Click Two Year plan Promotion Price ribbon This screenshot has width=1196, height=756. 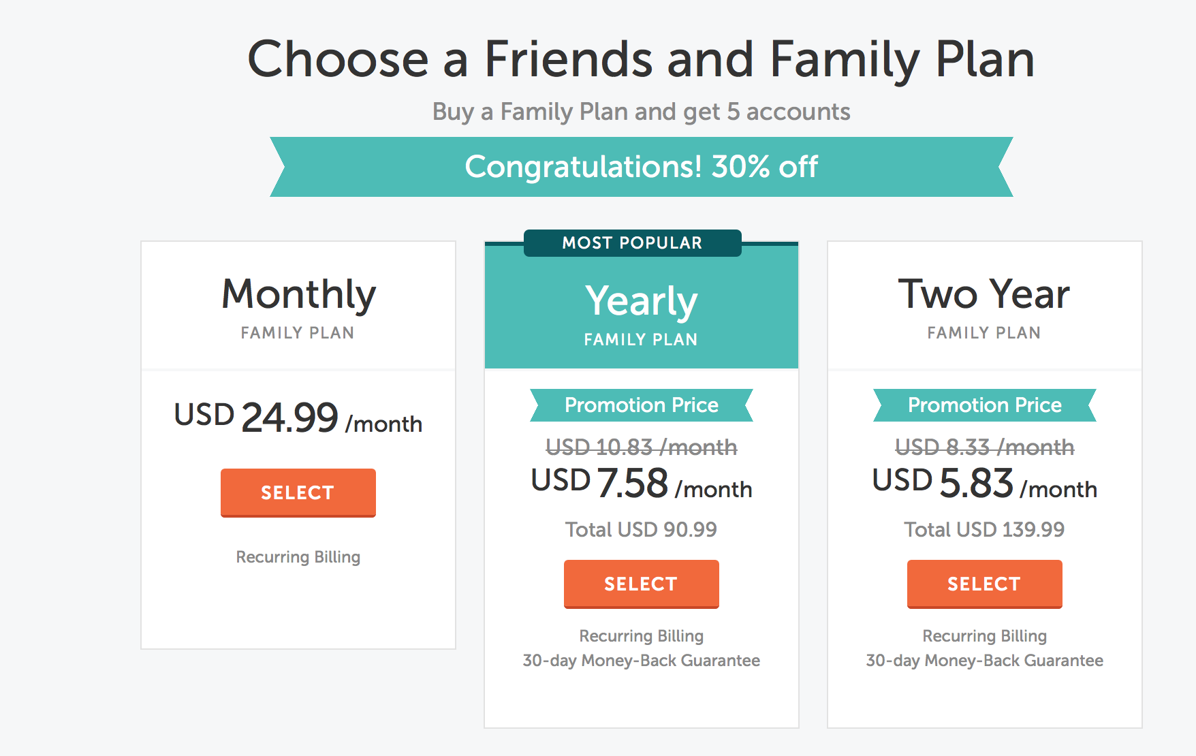coord(984,405)
